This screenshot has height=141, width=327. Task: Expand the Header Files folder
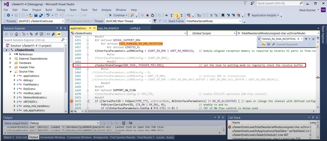click(10, 67)
